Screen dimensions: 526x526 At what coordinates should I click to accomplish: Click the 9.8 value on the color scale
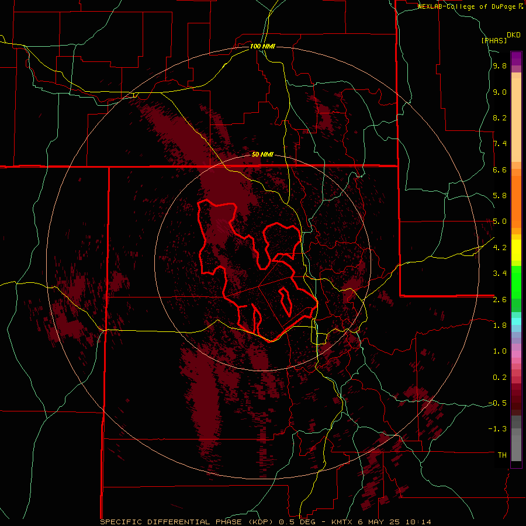pyautogui.click(x=500, y=66)
